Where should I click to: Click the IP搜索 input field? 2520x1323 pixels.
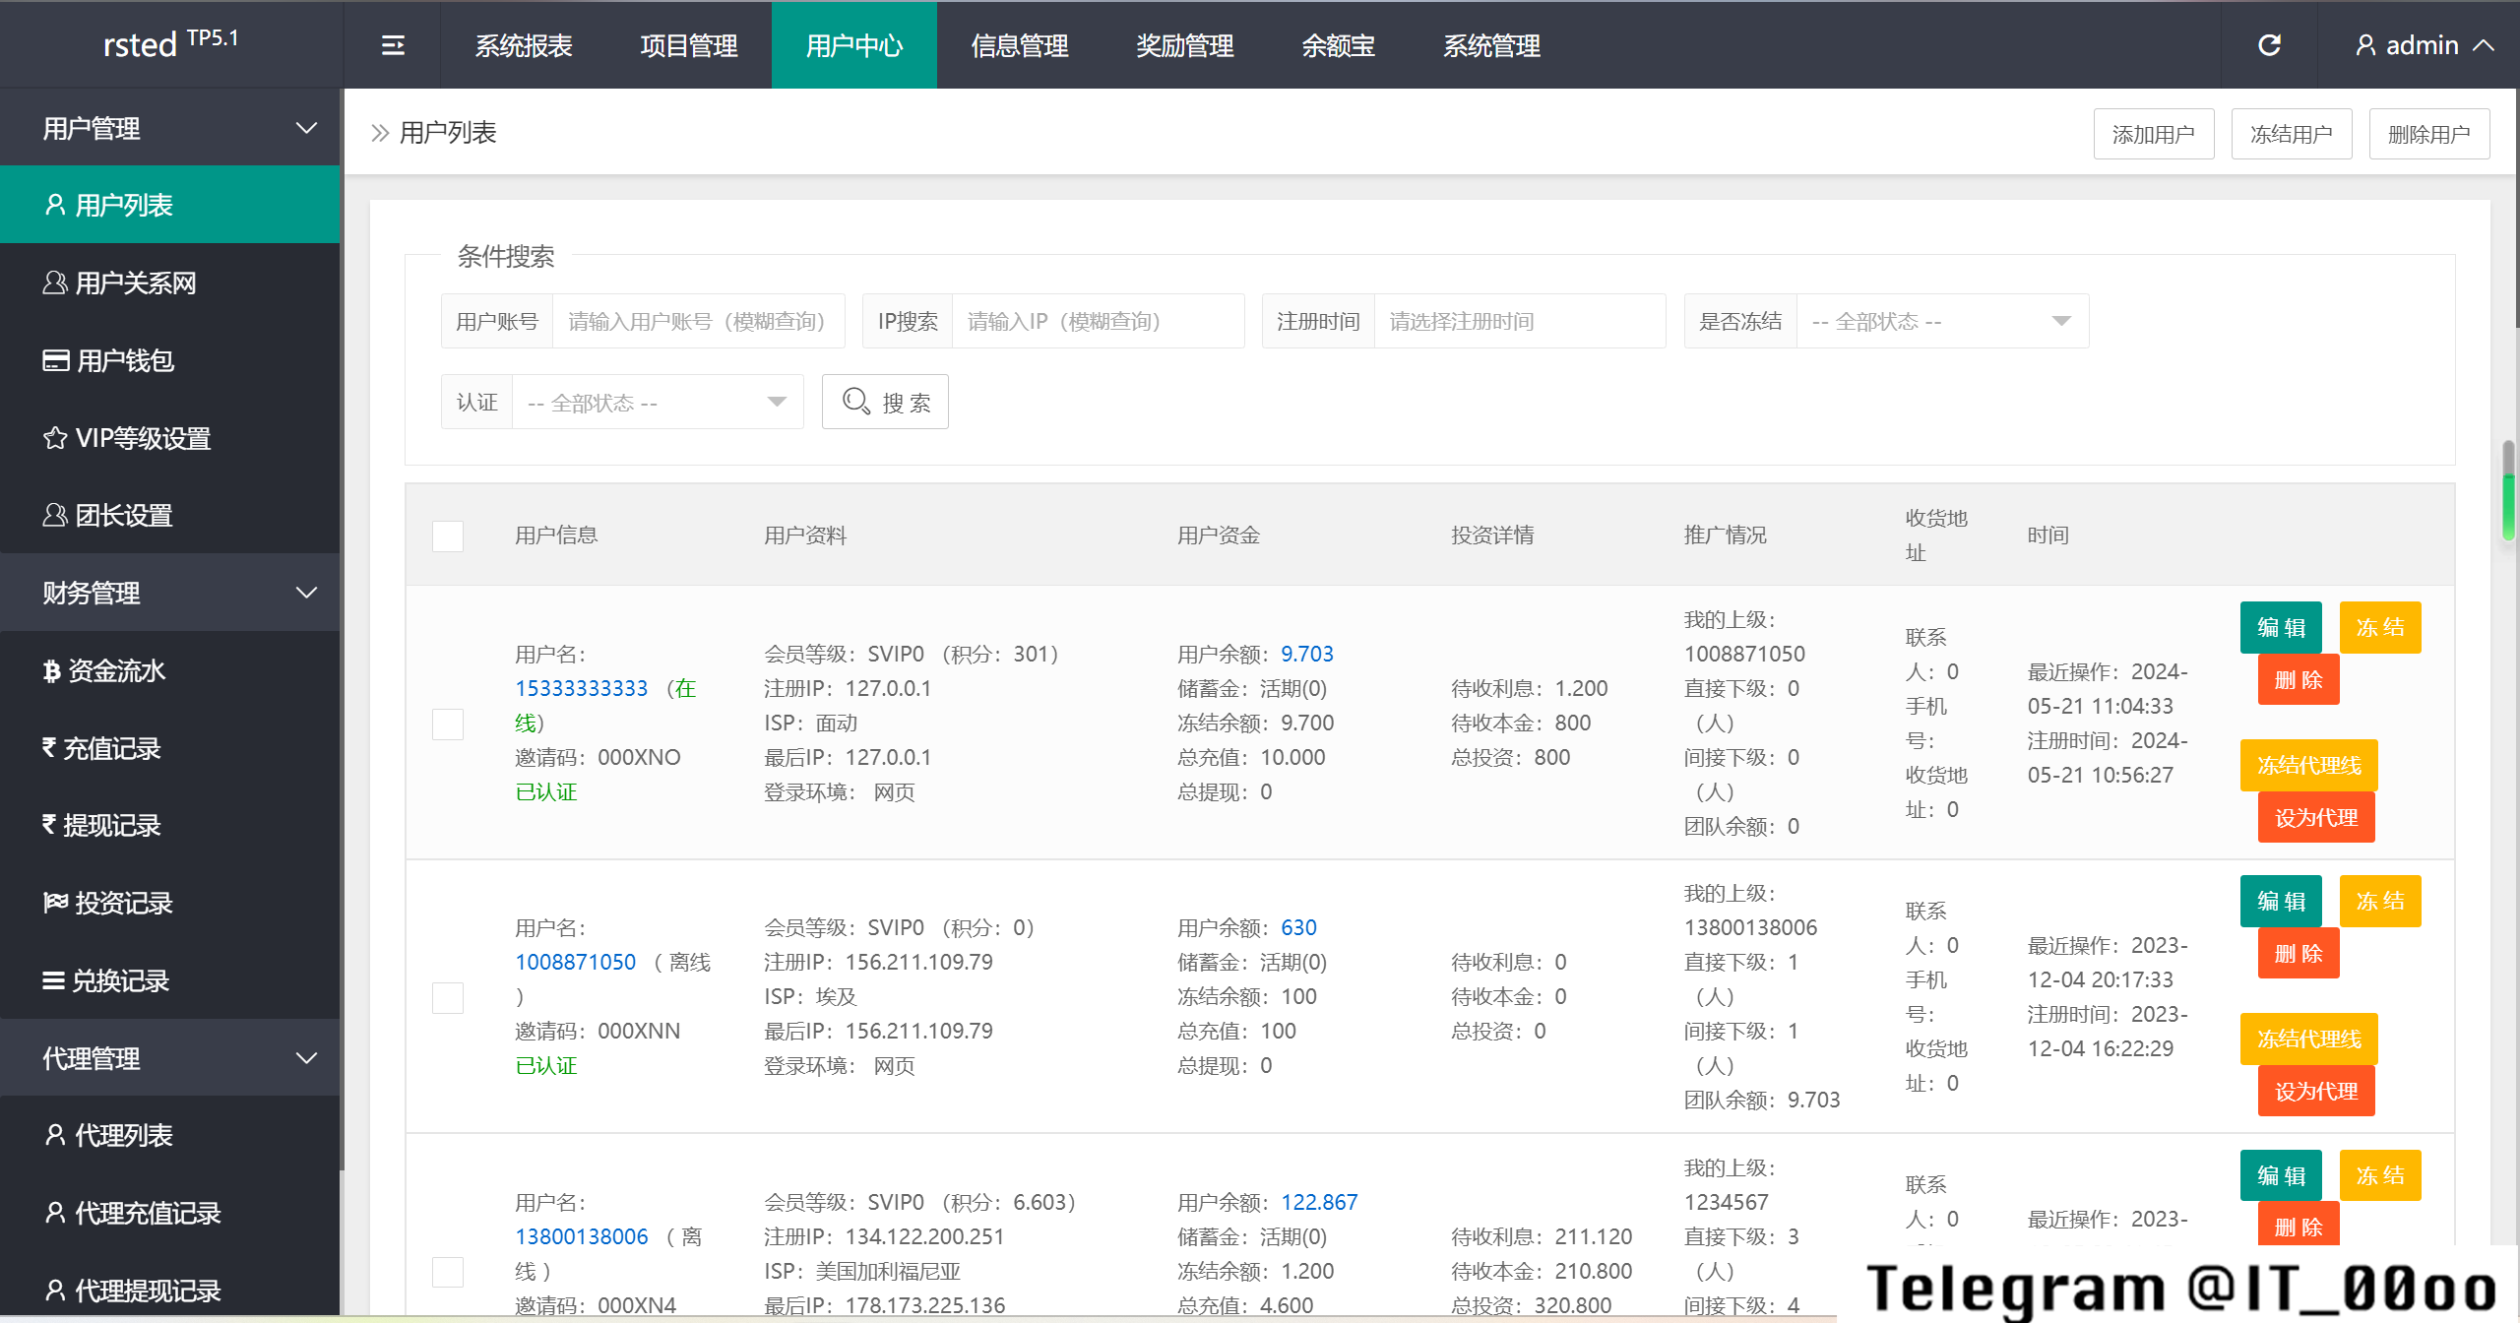click(x=1099, y=321)
